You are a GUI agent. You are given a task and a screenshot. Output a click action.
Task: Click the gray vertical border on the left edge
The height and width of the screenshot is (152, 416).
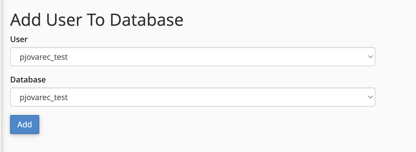click(x=1, y=76)
